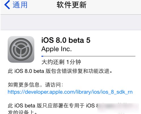Tap the gray section separator area
141x114 pixels.
coord(71,22)
